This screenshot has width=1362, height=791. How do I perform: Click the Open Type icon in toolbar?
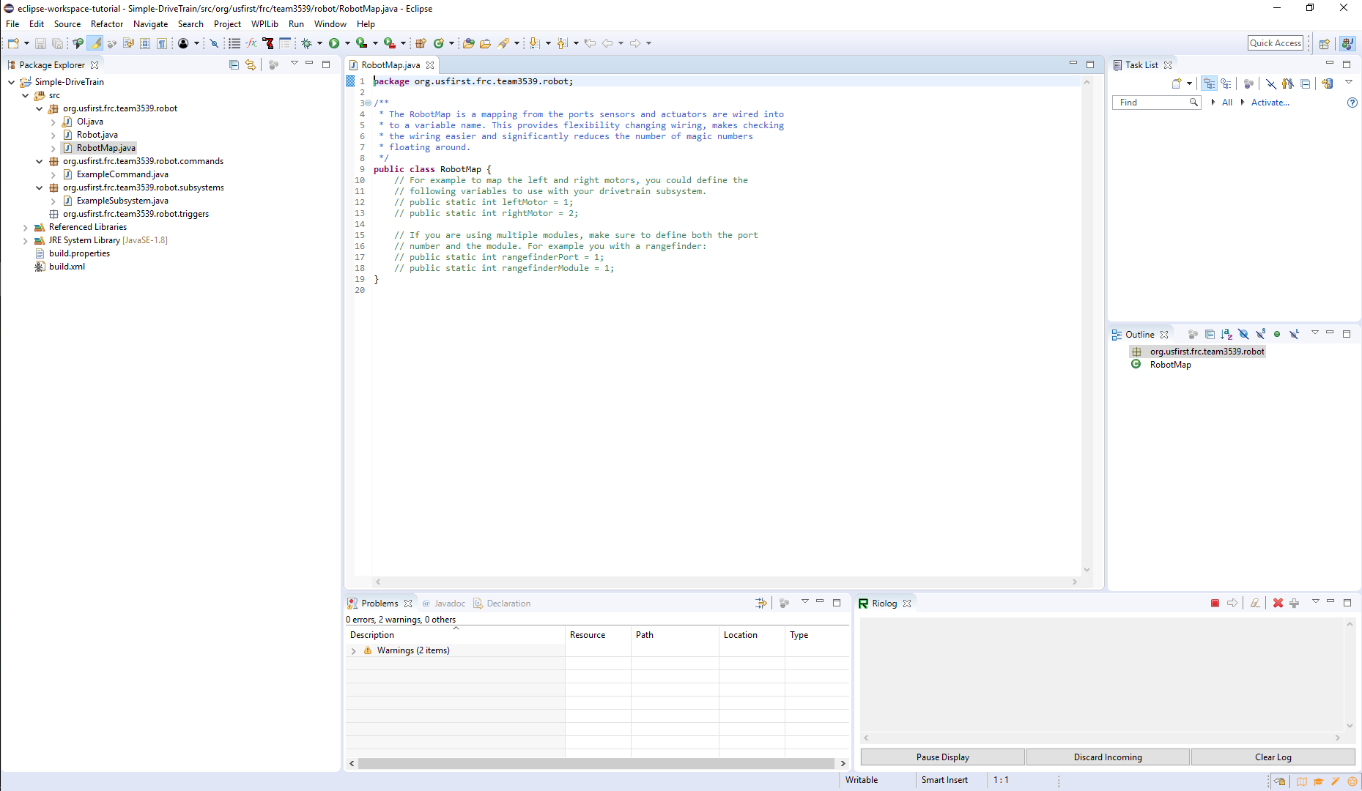(x=468, y=43)
